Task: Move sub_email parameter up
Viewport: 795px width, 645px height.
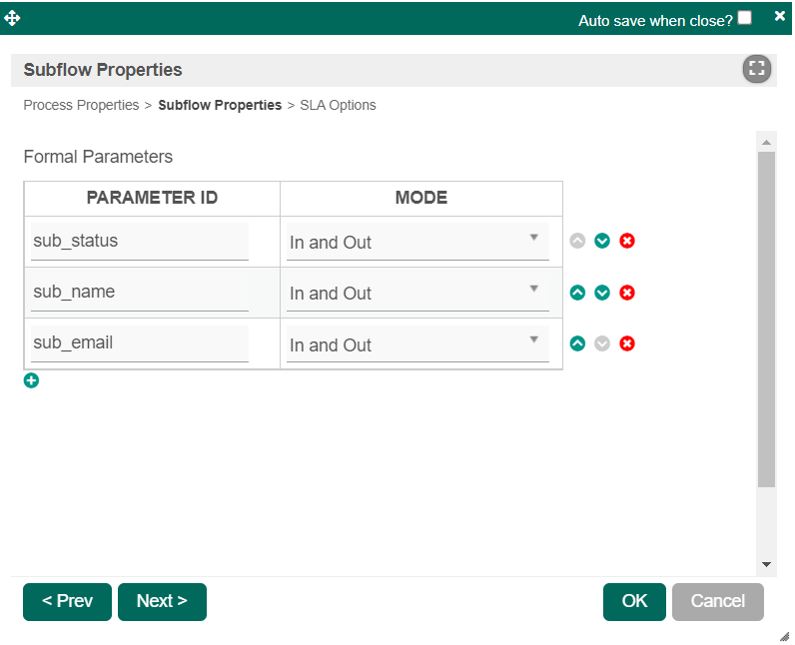Action: 577,343
